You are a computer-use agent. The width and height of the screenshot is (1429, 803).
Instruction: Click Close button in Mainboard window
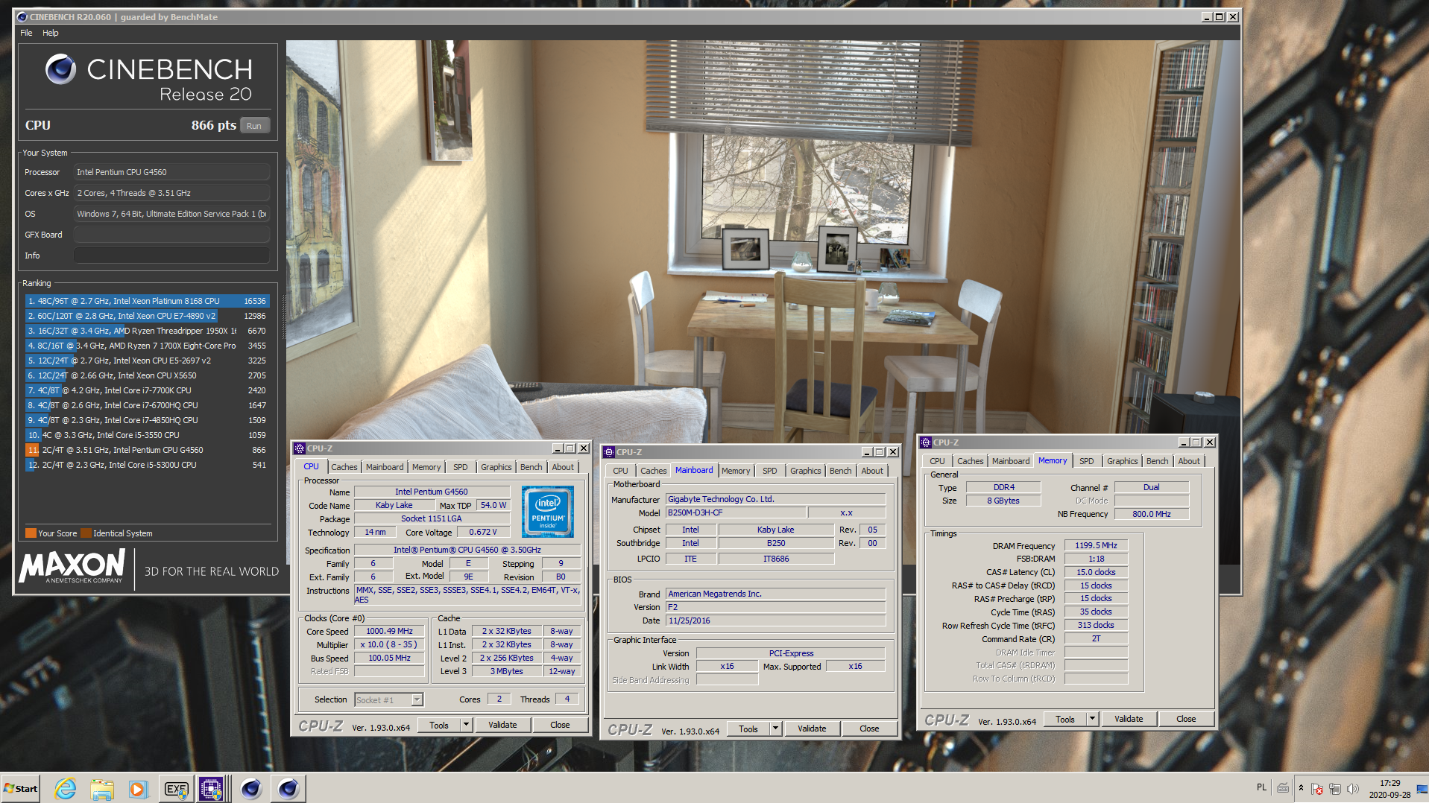click(x=869, y=729)
